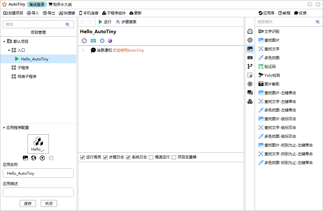Toggle the 步骤日志 checkbox
The width and height of the screenshot is (323, 211).
point(105,157)
